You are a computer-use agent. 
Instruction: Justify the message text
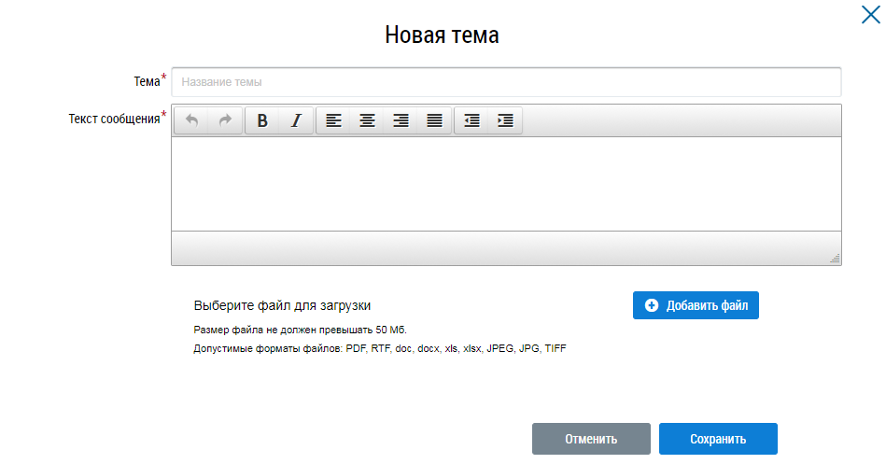coord(434,120)
